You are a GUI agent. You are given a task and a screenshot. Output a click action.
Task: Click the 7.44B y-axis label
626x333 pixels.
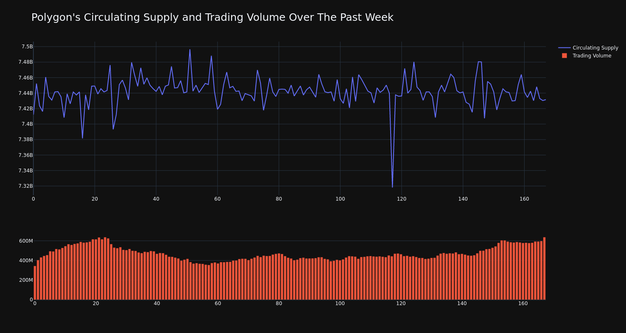pyautogui.click(x=25, y=93)
